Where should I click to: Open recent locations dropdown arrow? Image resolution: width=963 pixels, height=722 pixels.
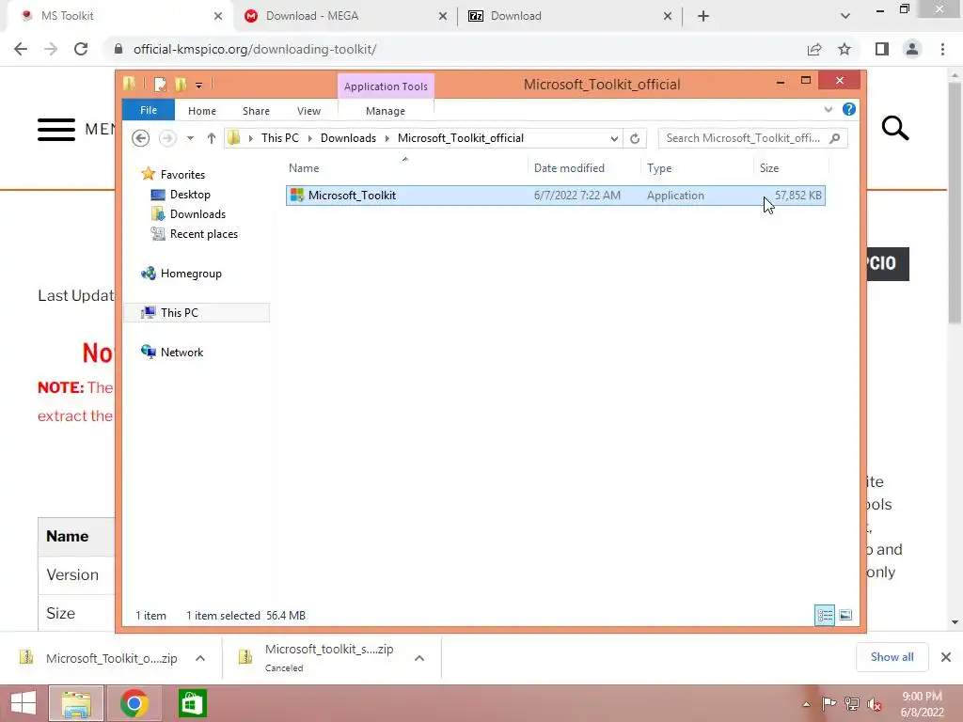tap(190, 138)
